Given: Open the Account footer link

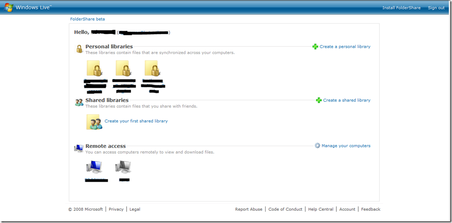Looking at the screenshot, I should click(347, 209).
